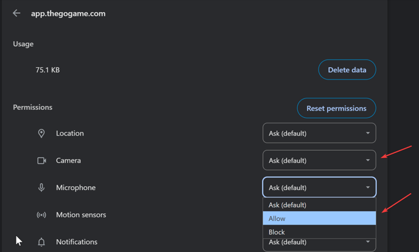The image size is (419, 252).
Task: Go back using the left arrow
Action: tap(16, 13)
